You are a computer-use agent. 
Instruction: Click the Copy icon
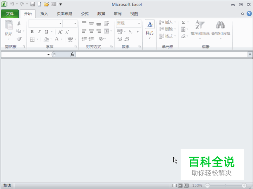pyautogui.click(x=19, y=31)
